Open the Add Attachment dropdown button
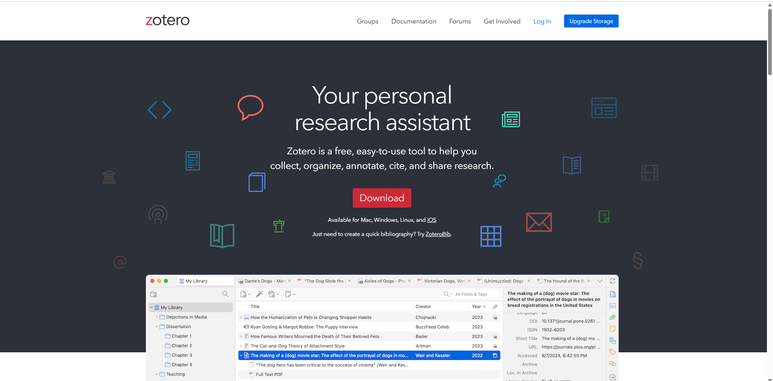This screenshot has width=773, height=381. click(x=274, y=294)
